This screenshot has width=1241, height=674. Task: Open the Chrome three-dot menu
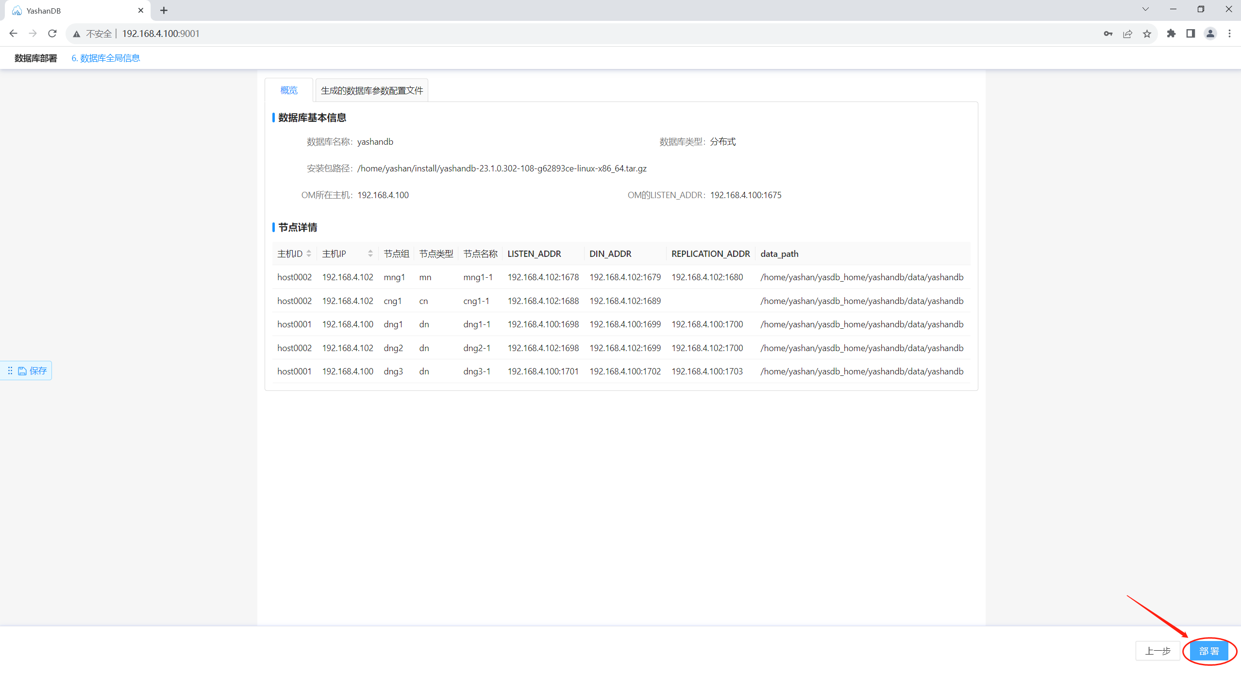click(1229, 34)
